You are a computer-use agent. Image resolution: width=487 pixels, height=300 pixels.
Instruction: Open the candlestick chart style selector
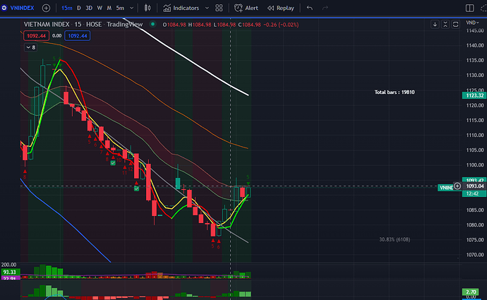pyautogui.click(x=148, y=8)
